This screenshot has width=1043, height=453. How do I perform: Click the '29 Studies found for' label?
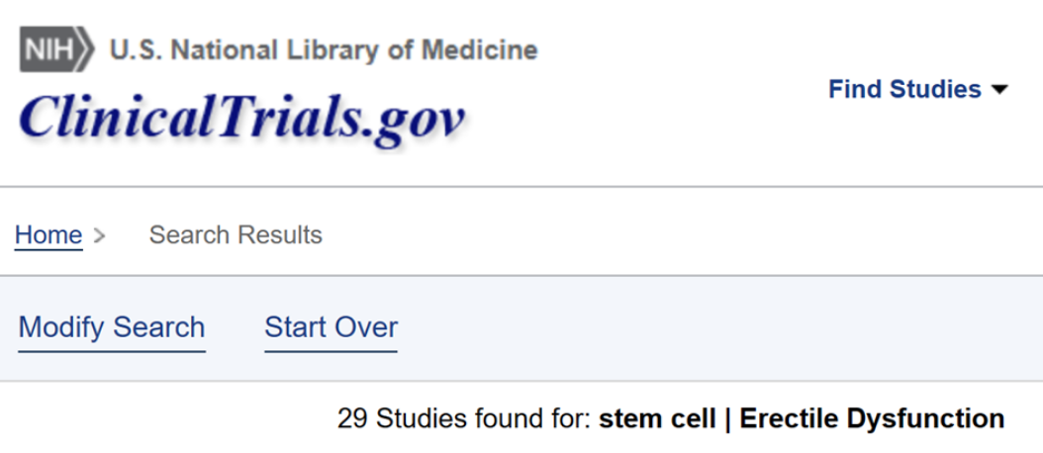464,418
